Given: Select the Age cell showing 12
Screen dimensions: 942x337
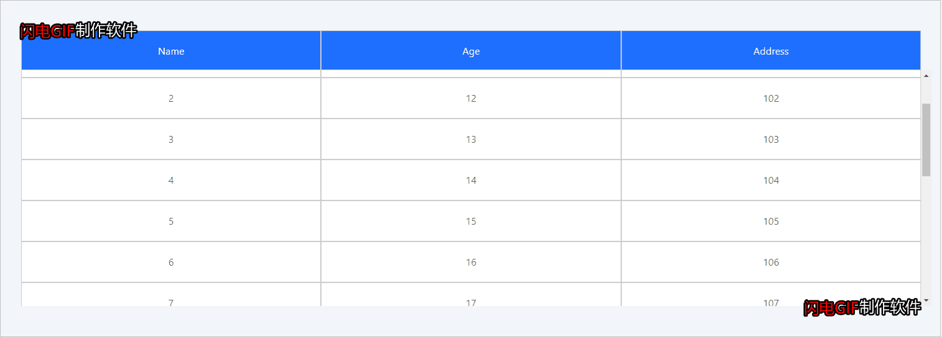Looking at the screenshot, I should [x=471, y=98].
